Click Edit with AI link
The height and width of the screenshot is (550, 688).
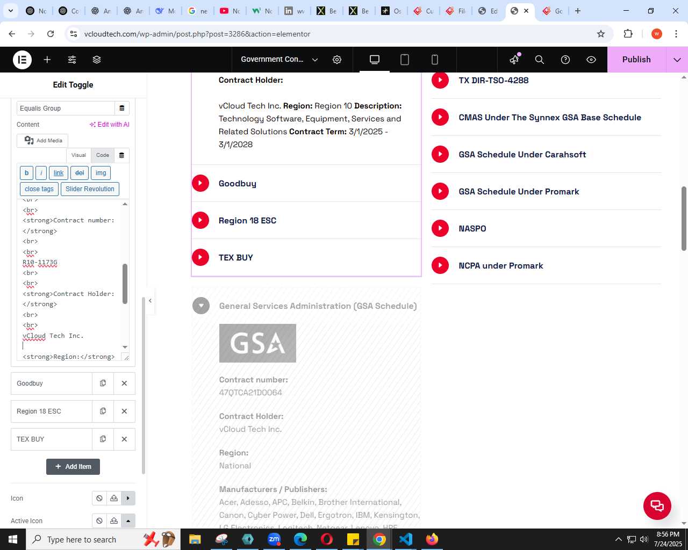point(110,125)
